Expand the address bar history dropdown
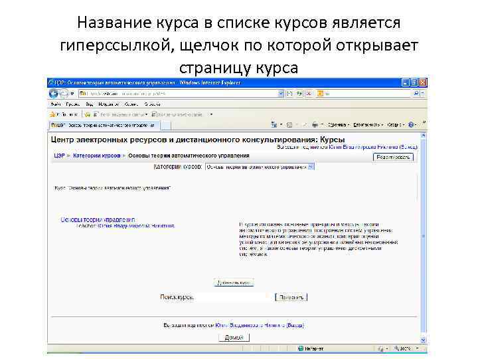The width and height of the screenshot is (478, 359). click(x=281, y=94)
